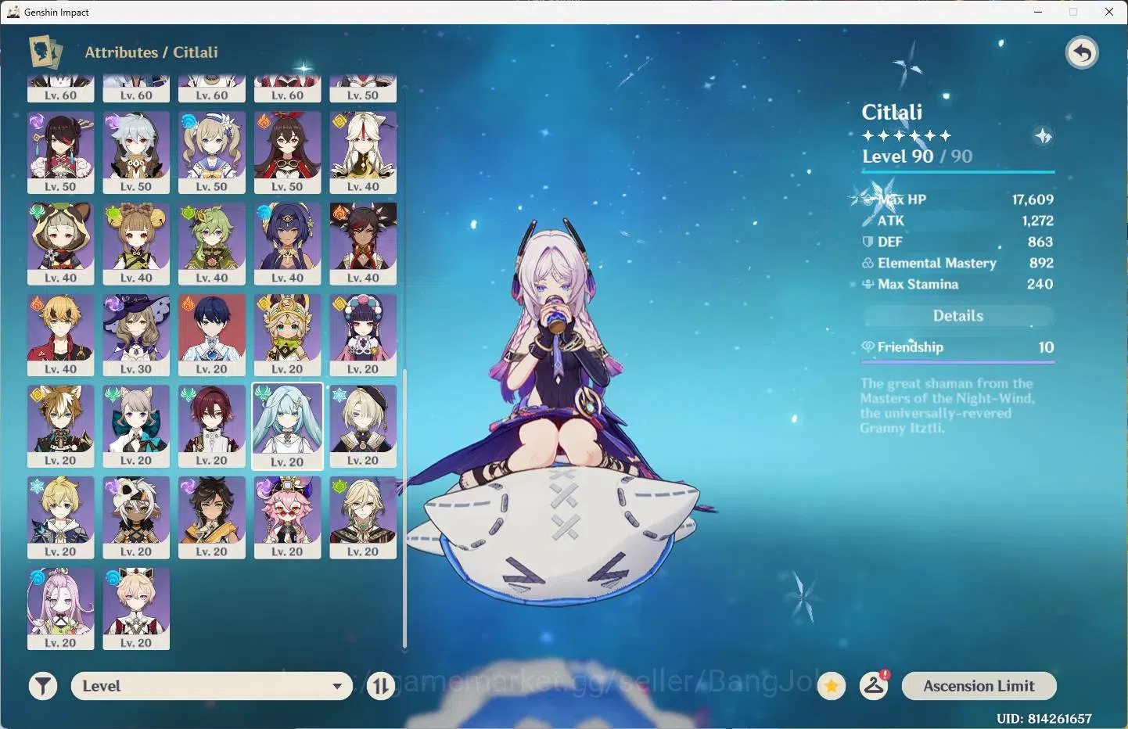This screenshot has height=729, width=1128.
Task: Open the Level sort dropdown
Action: pos(212,686)
